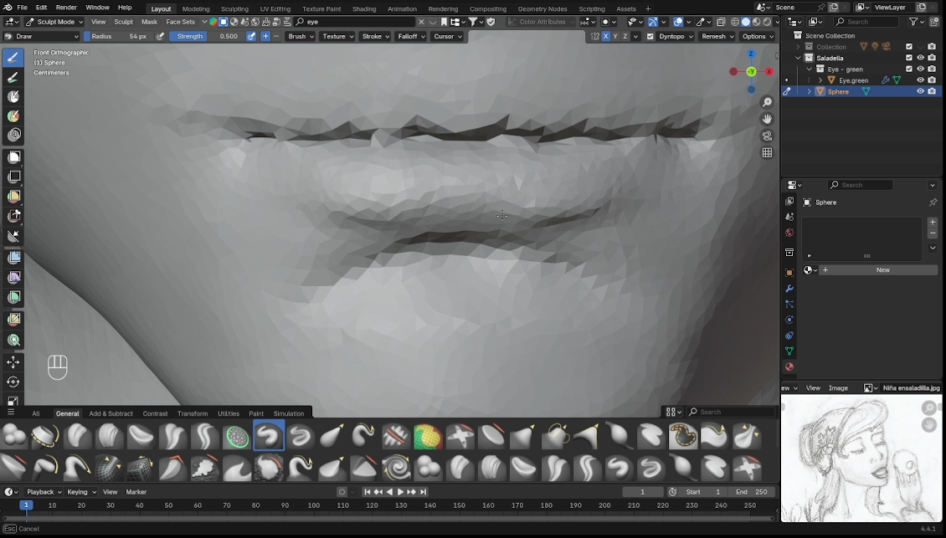The height and width of the screenshot is (538, 946).
Task: Open the Object Data green triangle tab
Action: coord(789,351)
